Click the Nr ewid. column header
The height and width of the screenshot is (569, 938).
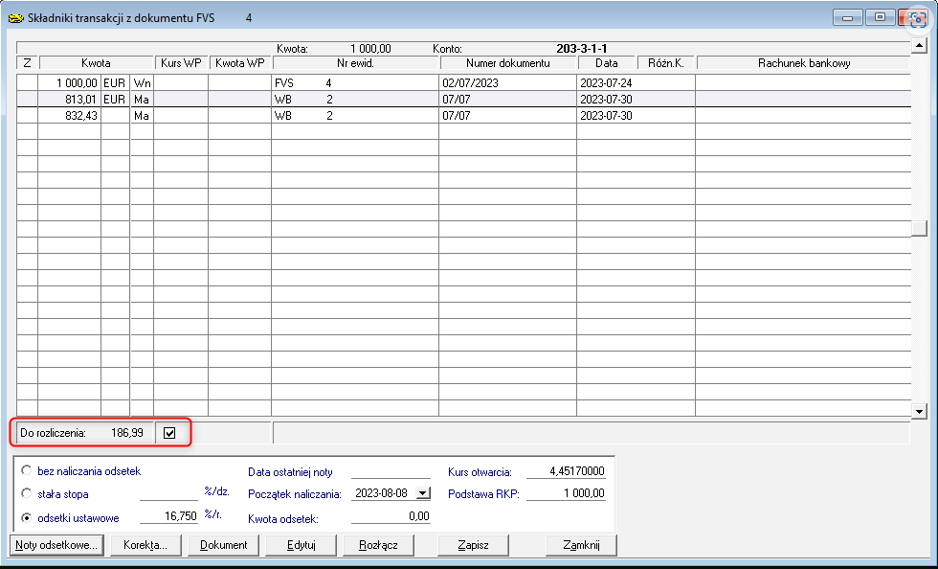click(355, 63)
